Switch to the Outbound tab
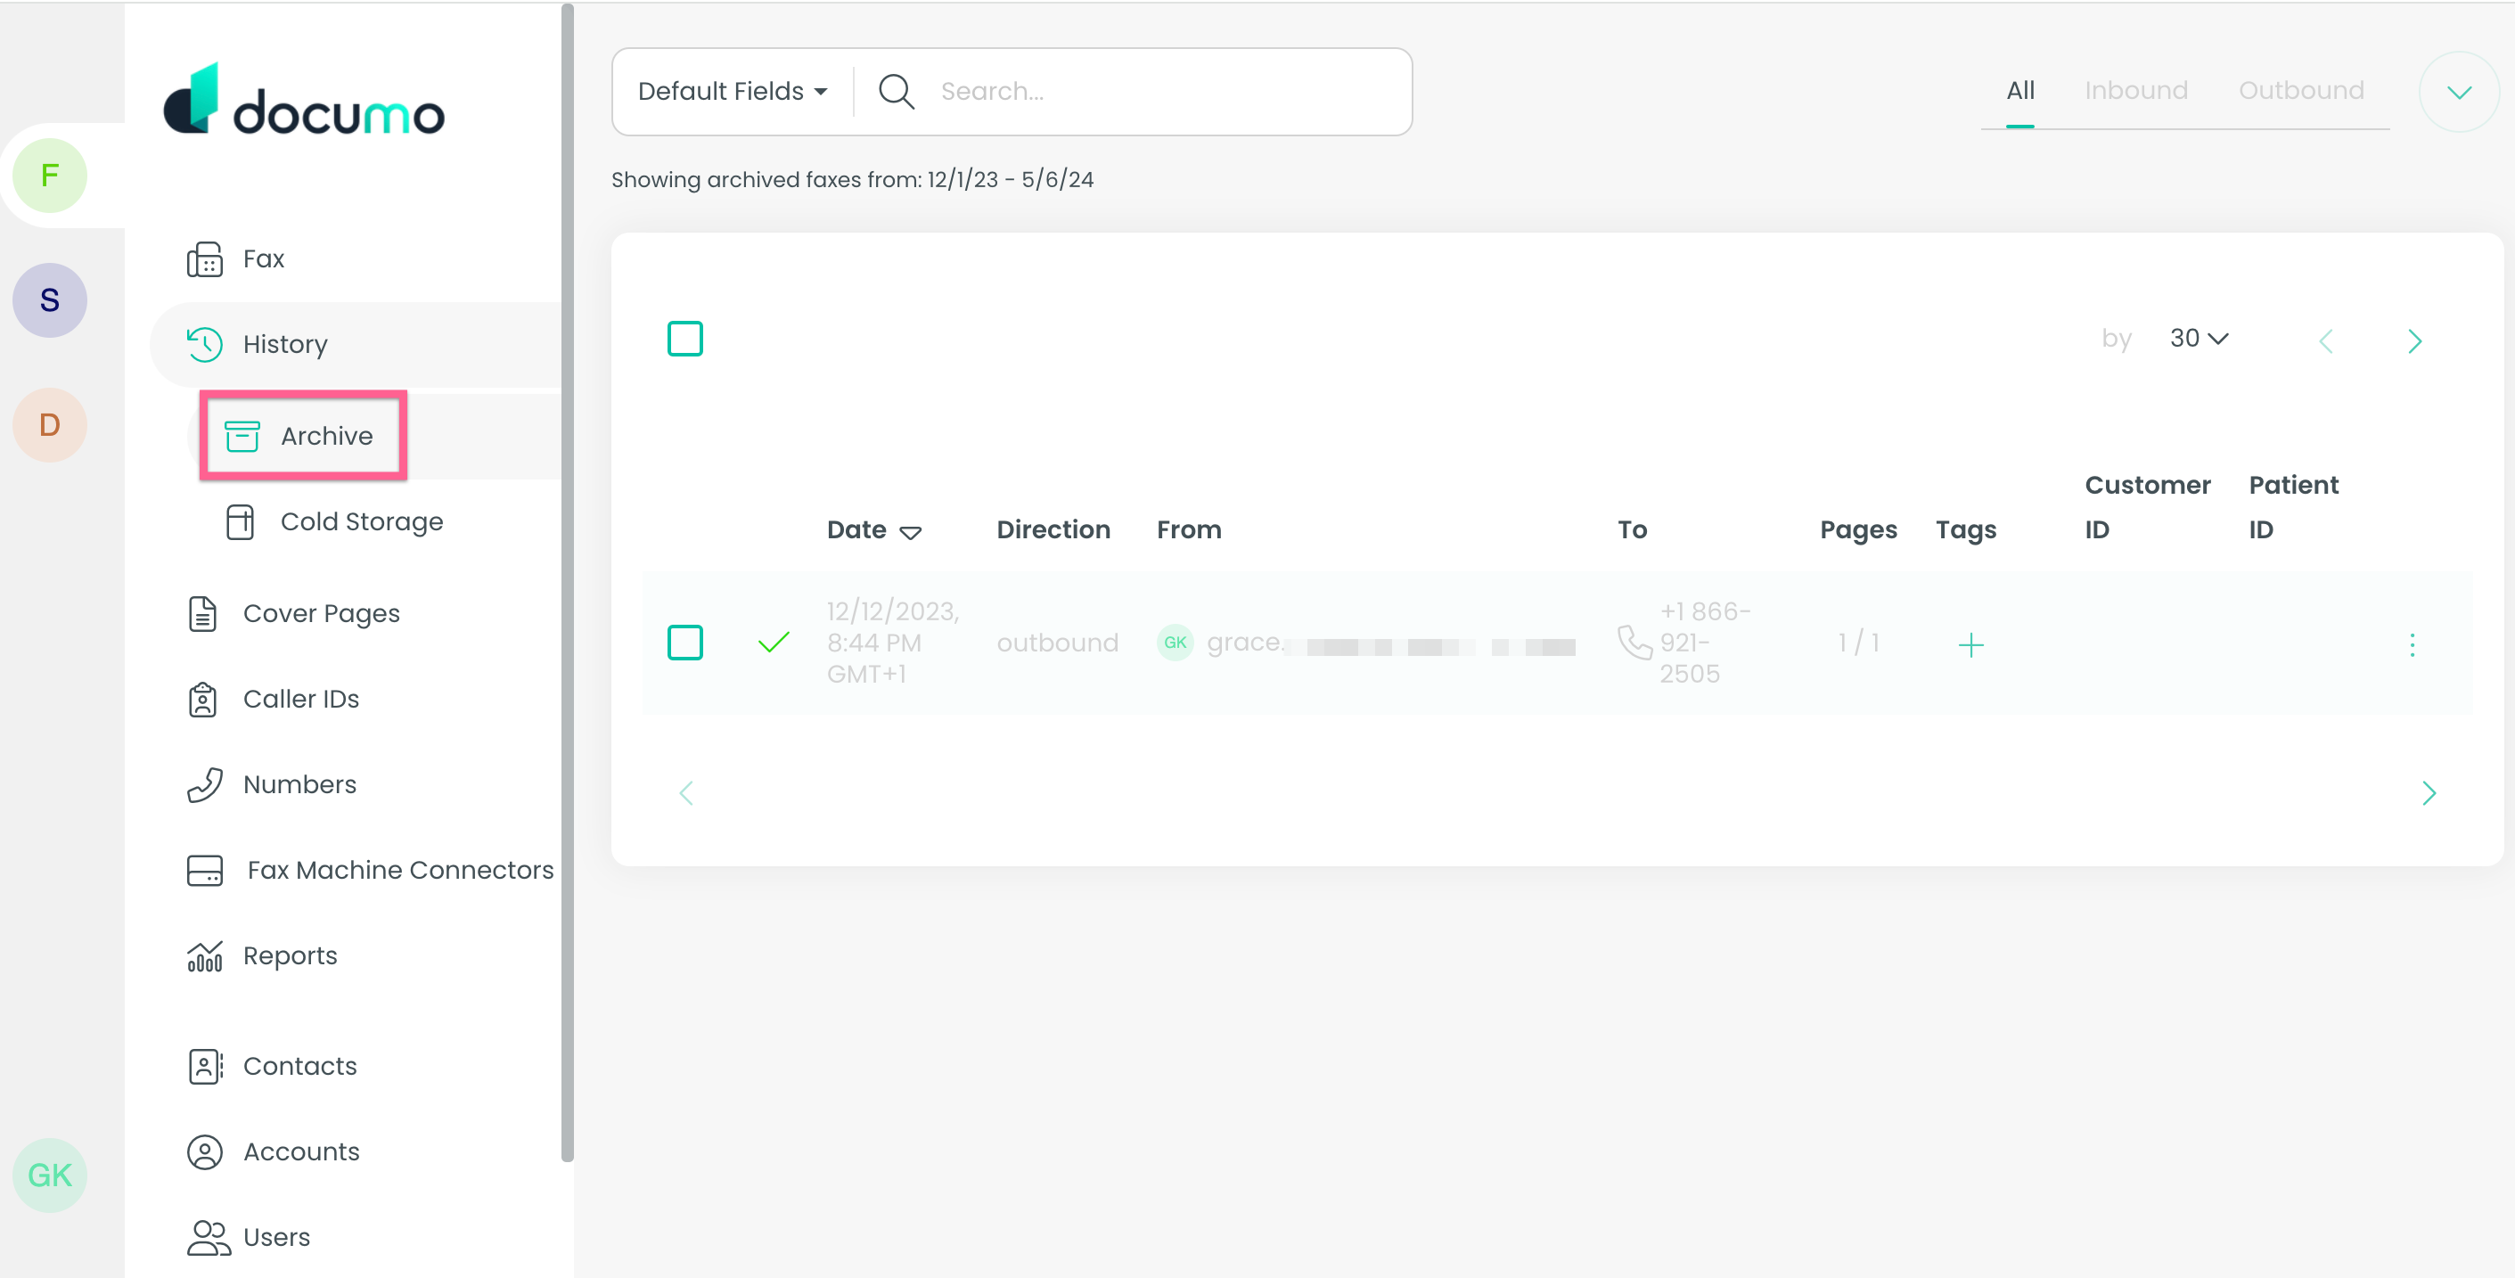Viewport: 2515px width, 1278px height. 2301,90
